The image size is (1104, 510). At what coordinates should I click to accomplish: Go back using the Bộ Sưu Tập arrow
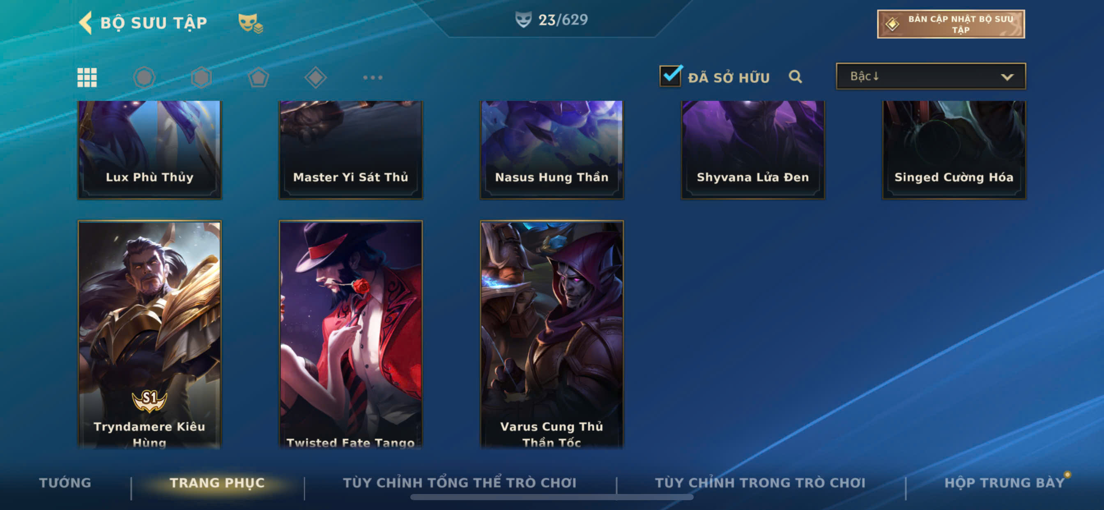click(86, 22)
